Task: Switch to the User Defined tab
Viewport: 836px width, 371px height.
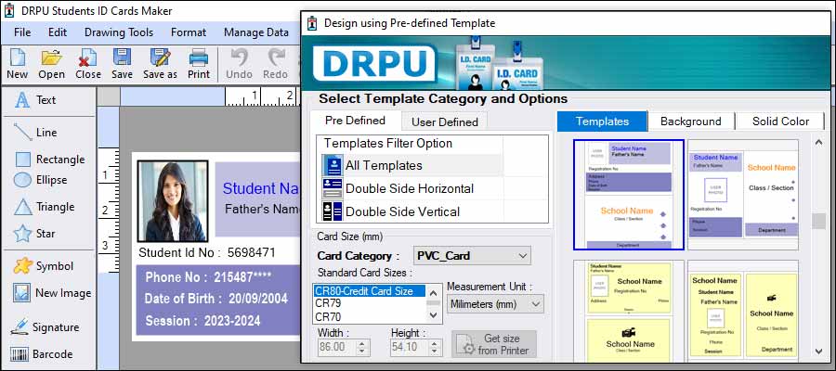Action: point(445,122)
